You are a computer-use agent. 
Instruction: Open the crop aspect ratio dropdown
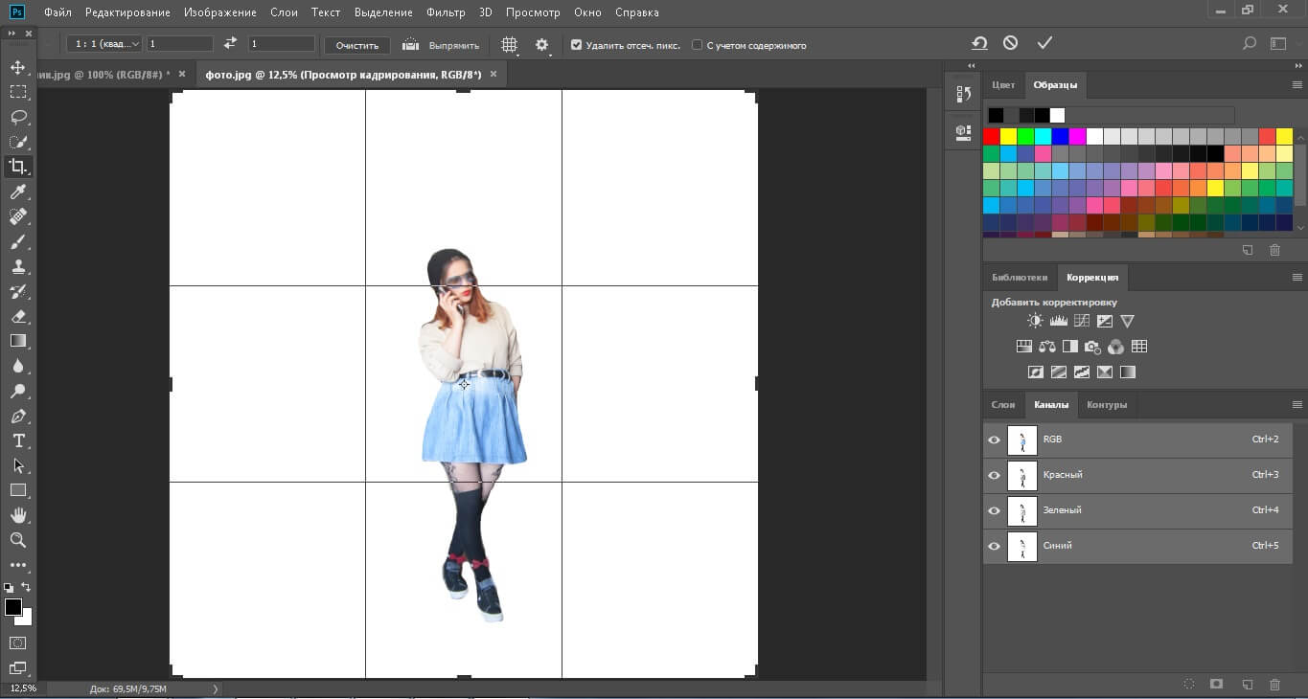[x=104, y=44]
